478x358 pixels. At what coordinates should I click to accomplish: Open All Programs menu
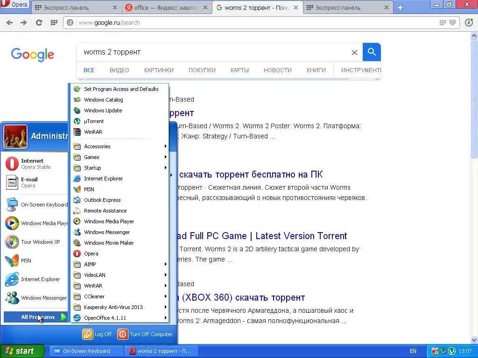point(36,317)
